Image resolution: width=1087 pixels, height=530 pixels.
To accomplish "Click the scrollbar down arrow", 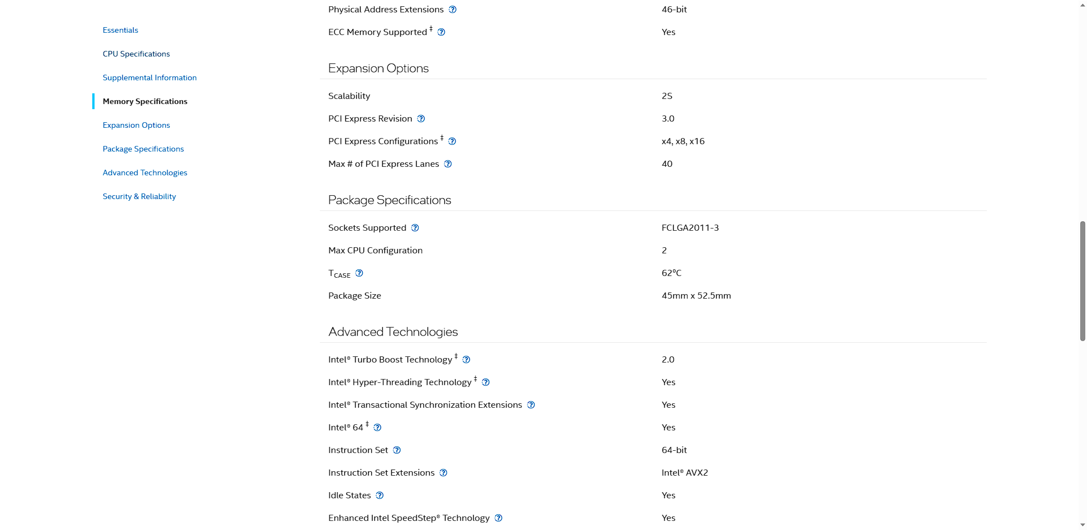I will tap(1082, 525).
